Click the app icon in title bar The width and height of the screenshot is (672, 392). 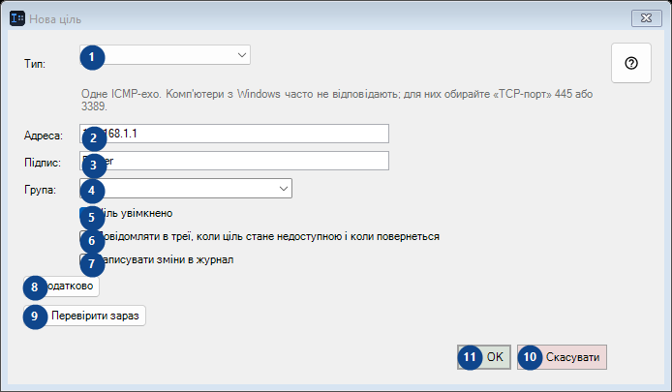[17, 18]
